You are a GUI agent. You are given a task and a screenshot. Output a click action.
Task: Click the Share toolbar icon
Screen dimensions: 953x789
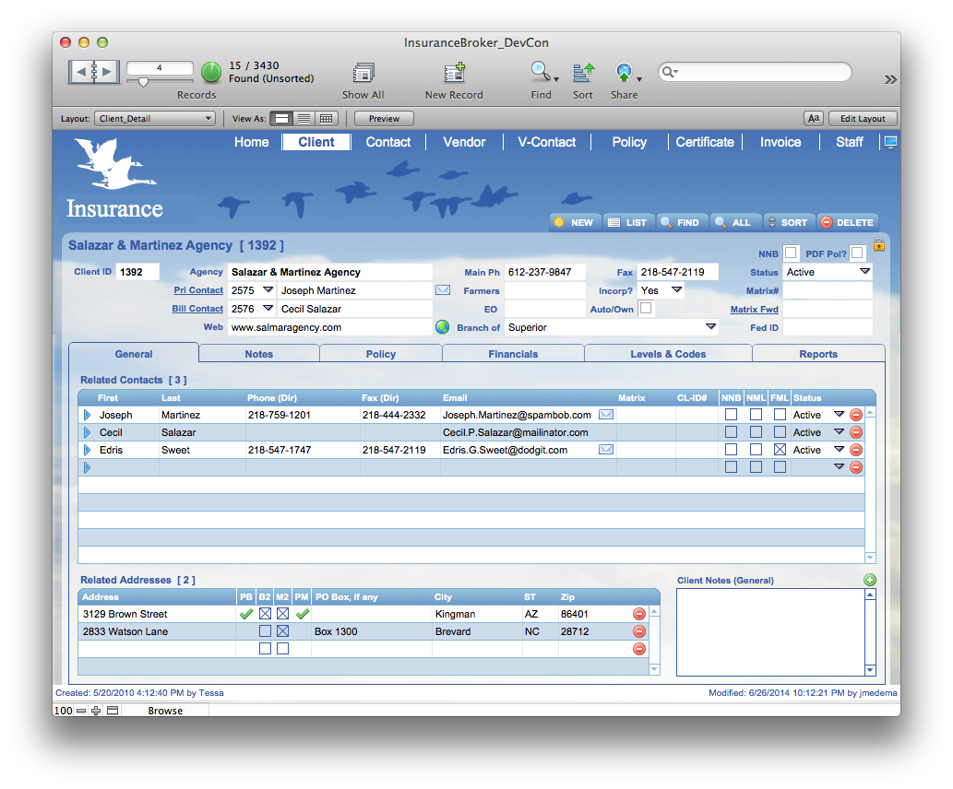(625, 74)
